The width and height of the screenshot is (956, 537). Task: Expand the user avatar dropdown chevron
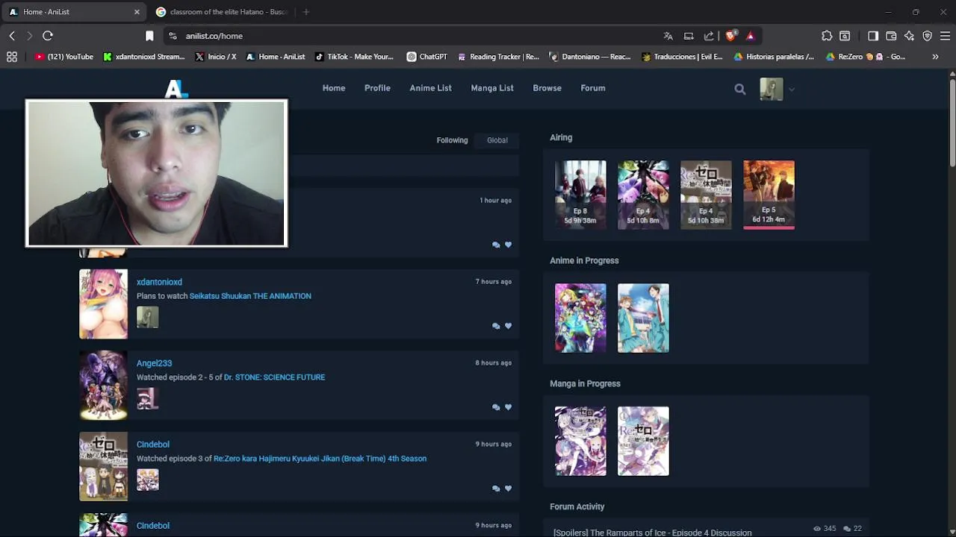click(x=792, y=89)
